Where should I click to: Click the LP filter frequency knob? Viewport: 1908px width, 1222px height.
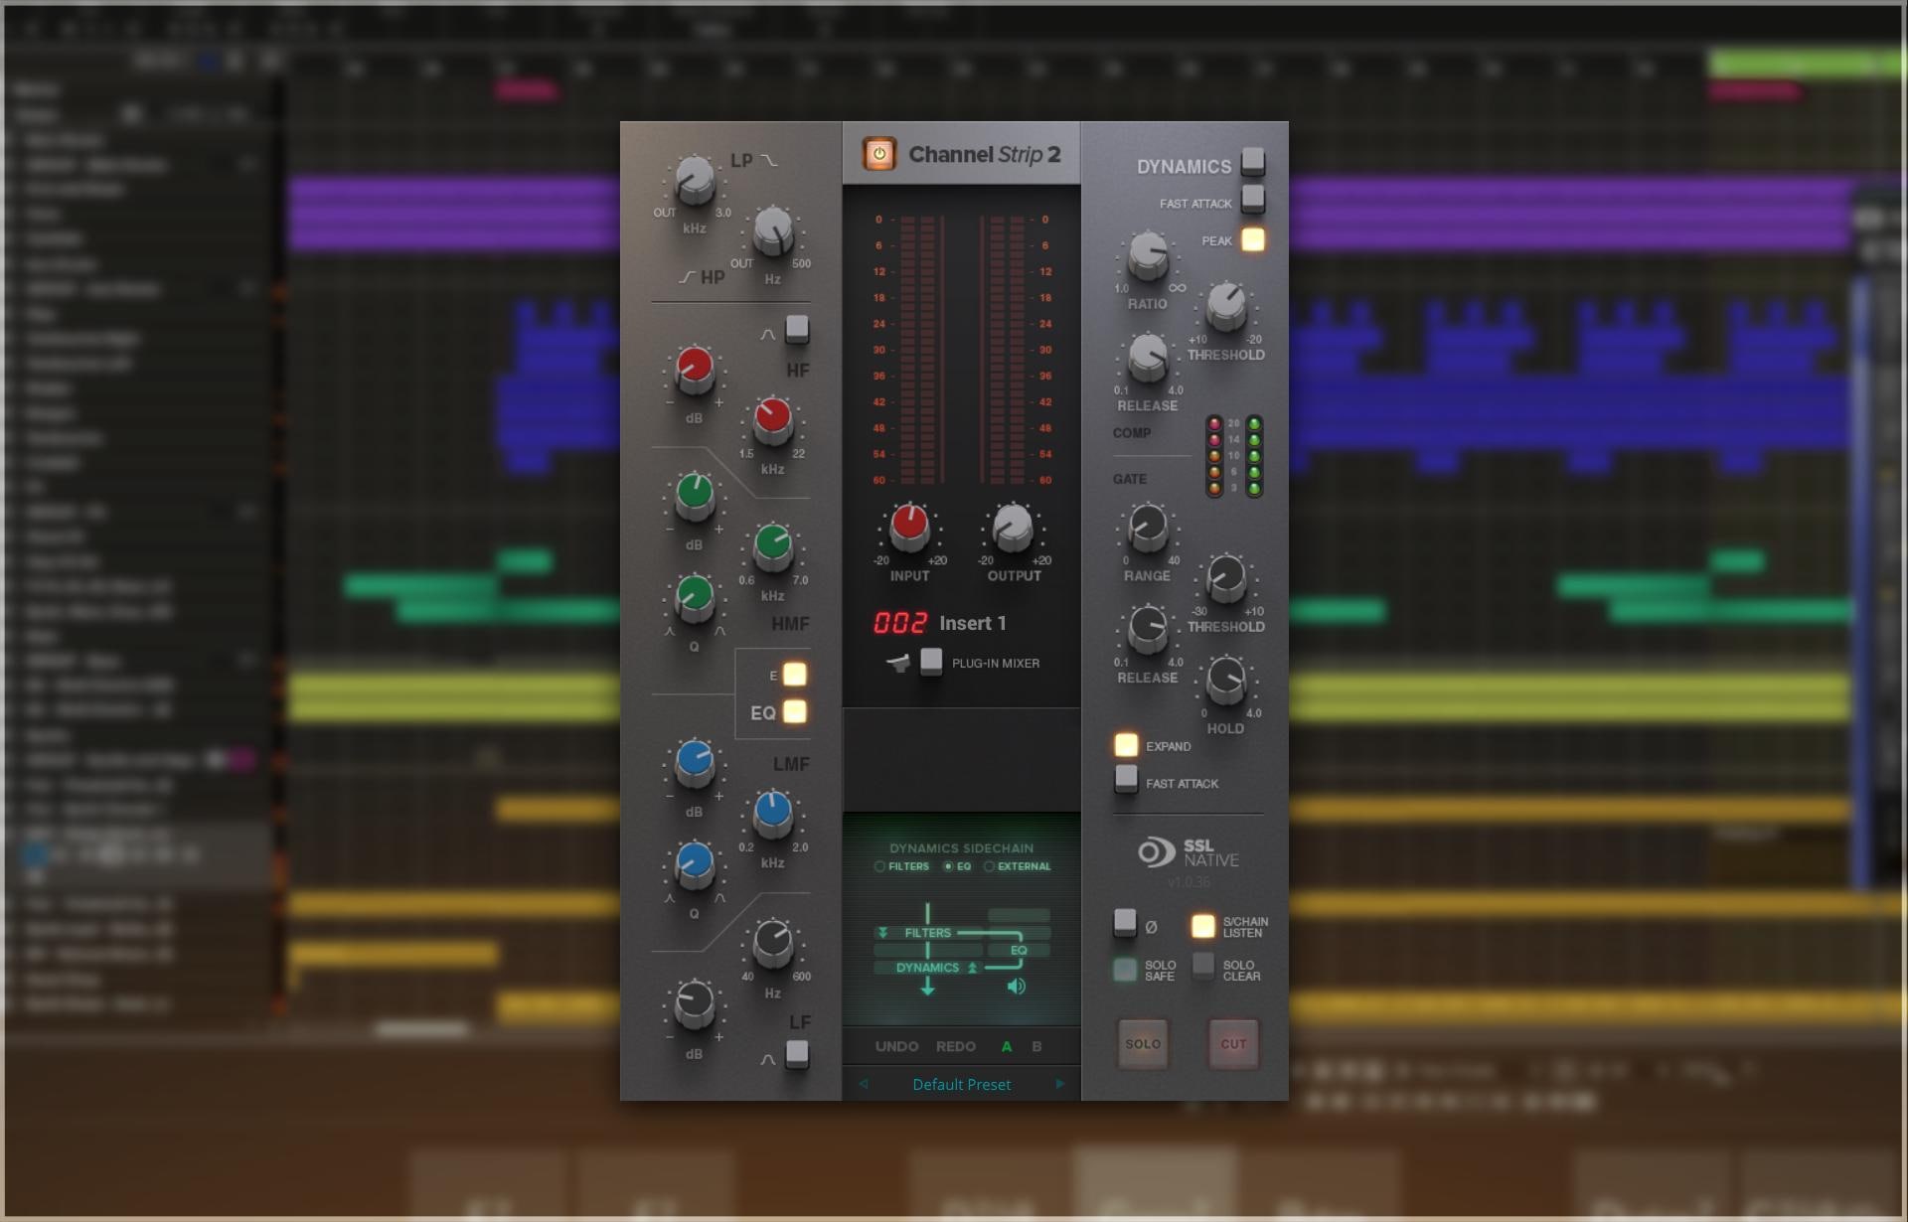coord(694,181)
